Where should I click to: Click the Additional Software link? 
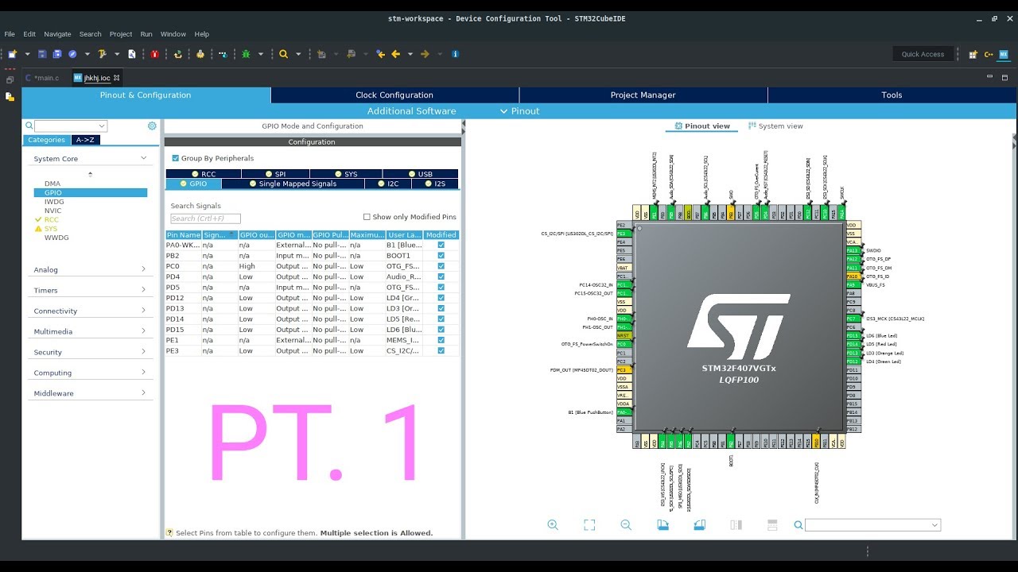pos(411,111)
